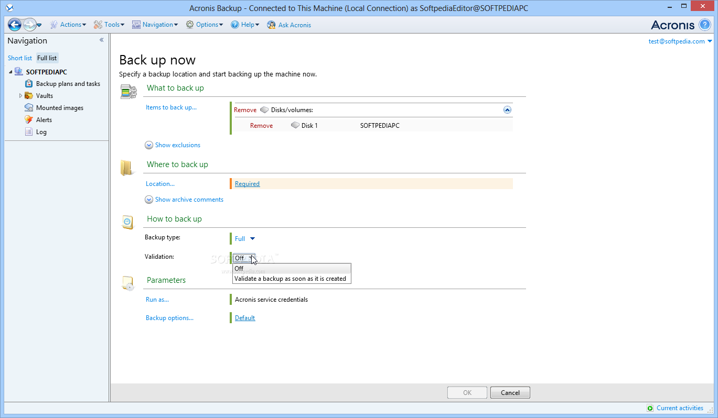Click the Forward navigation arrow button

click(x=29, y=25)
